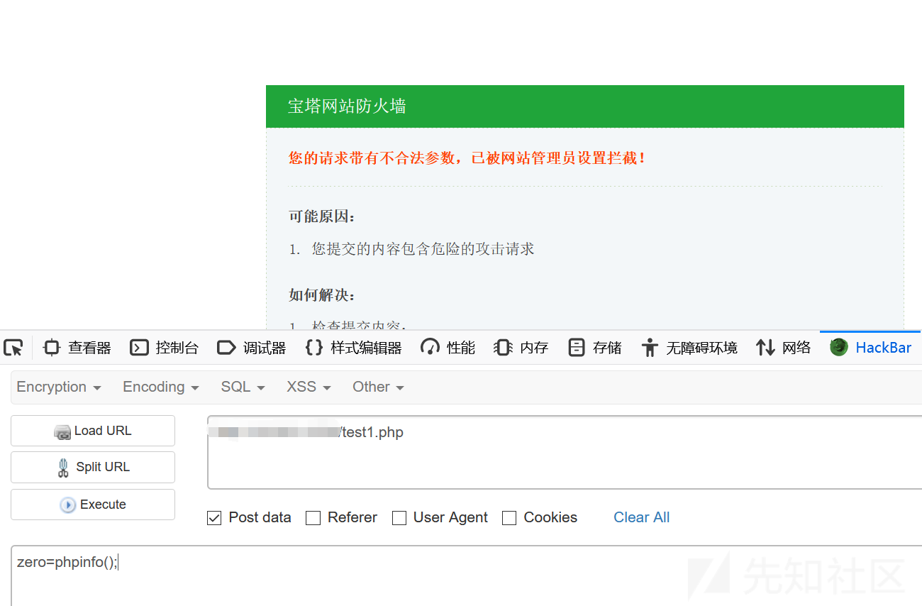
Task: Open the SQL dropdown menu
Action: [243, 387]
